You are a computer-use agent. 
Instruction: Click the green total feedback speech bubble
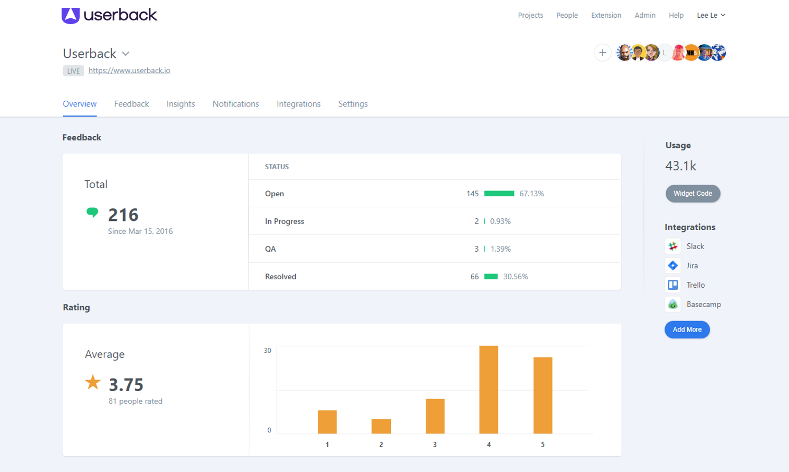coord(92,212)
